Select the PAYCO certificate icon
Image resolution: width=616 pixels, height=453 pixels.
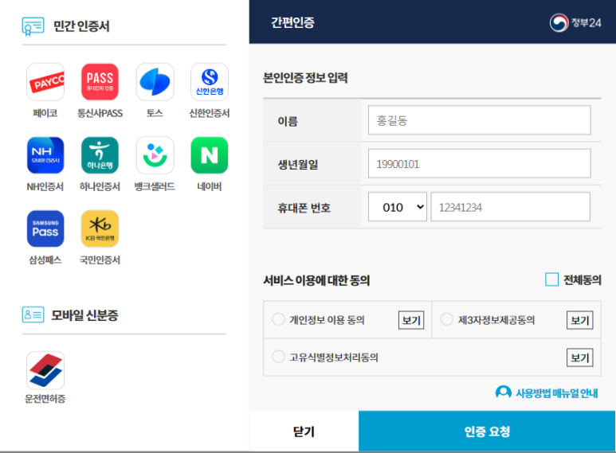pyautogui.click(x=45, y=82)
